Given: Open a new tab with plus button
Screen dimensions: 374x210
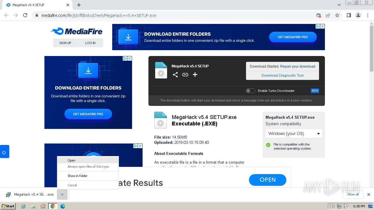Looking at the screenshot, I should click(79, 5).
